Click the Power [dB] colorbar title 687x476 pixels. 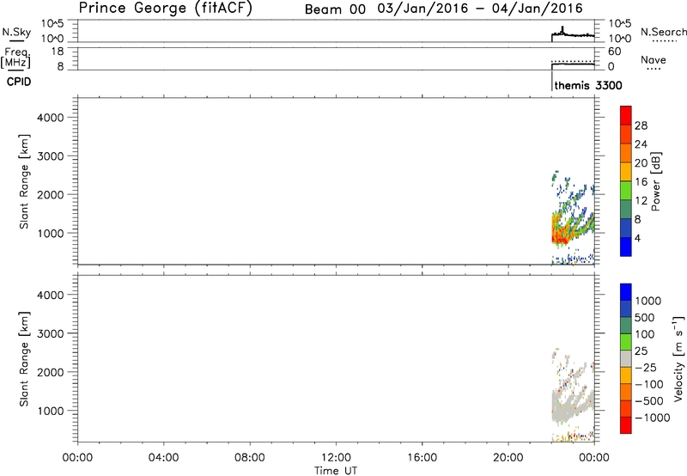click(655, 181)
